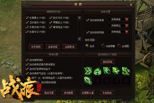Toggle 自动拾取装备 checkbox

coord(88,20)
